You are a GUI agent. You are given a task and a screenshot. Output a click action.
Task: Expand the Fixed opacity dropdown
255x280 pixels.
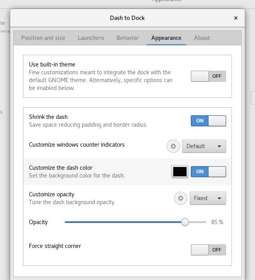[x=208, y=198]
